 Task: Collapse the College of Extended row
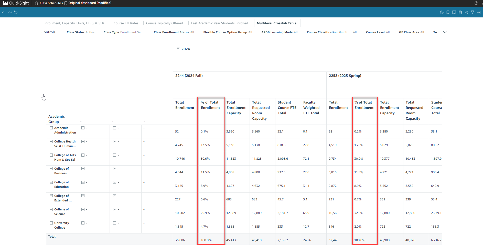pyautogui.click(x=51, y=196)
